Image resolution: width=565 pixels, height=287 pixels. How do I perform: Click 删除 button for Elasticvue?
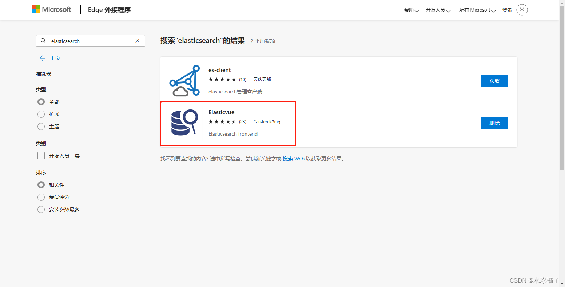pos(494,123)
